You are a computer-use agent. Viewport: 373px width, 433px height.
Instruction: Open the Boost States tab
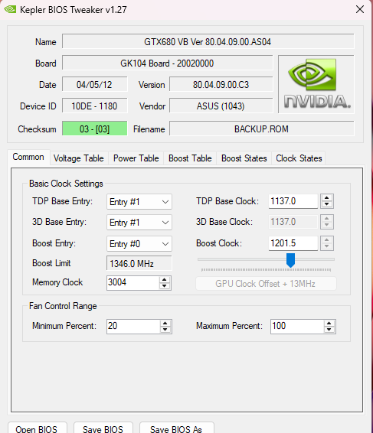(244, 158)
